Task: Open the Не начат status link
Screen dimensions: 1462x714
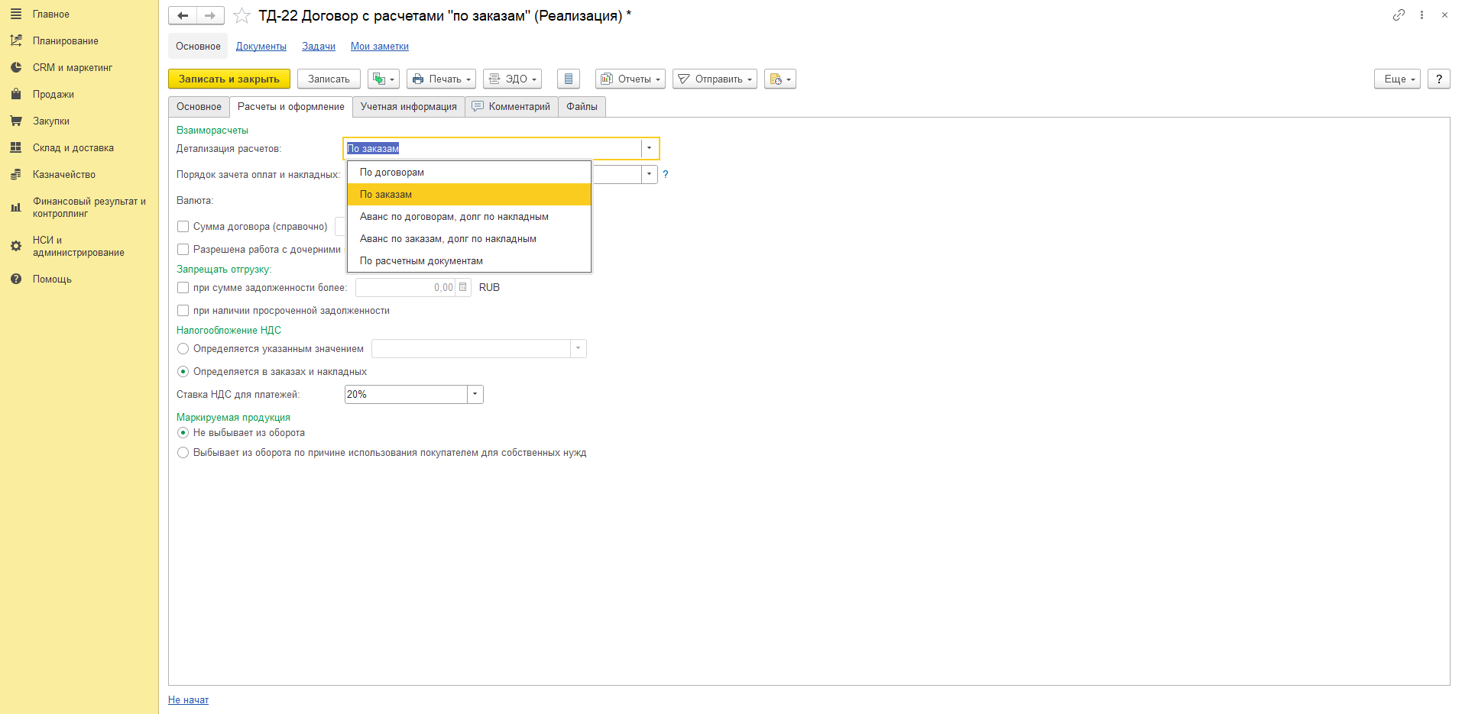Action: pos(188,699)
